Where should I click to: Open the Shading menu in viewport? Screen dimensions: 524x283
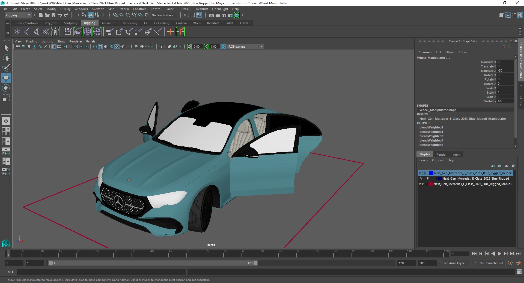click(31, 41)
